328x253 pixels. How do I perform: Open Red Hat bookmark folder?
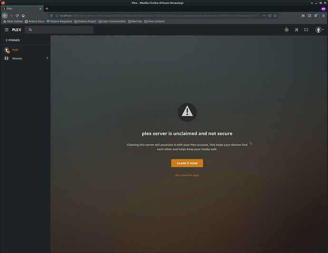pyautogui.click(x=135, y=21)
